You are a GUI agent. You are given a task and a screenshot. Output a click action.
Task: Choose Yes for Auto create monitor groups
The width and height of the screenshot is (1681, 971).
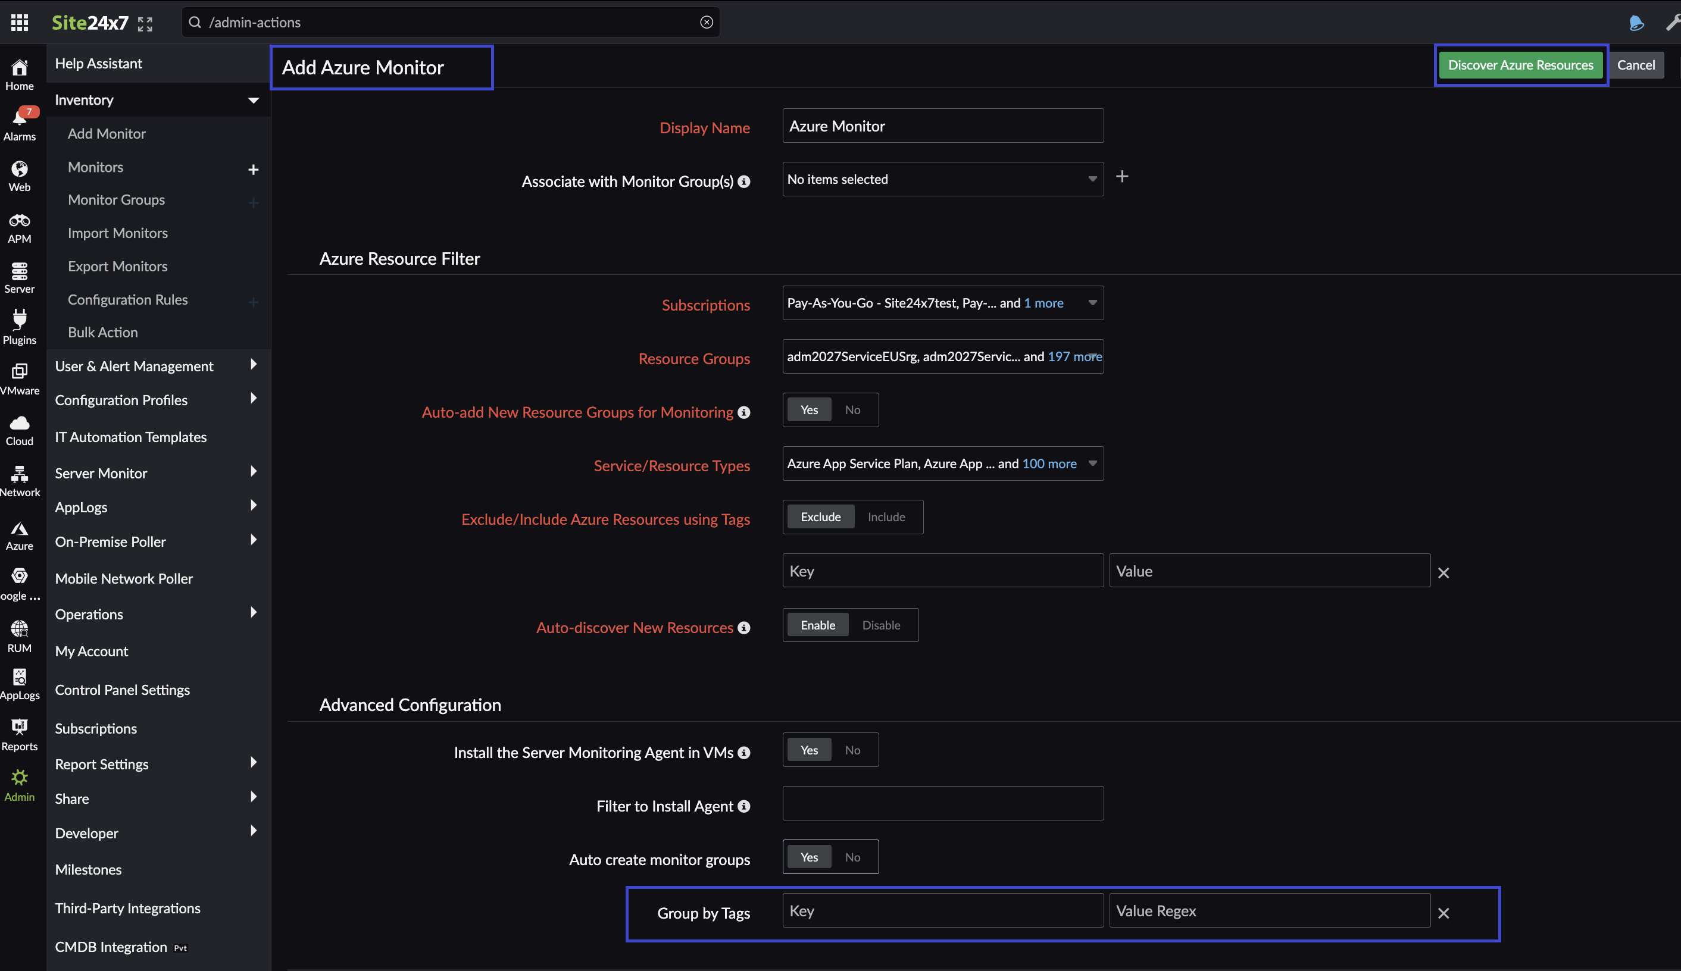point(809,857)
